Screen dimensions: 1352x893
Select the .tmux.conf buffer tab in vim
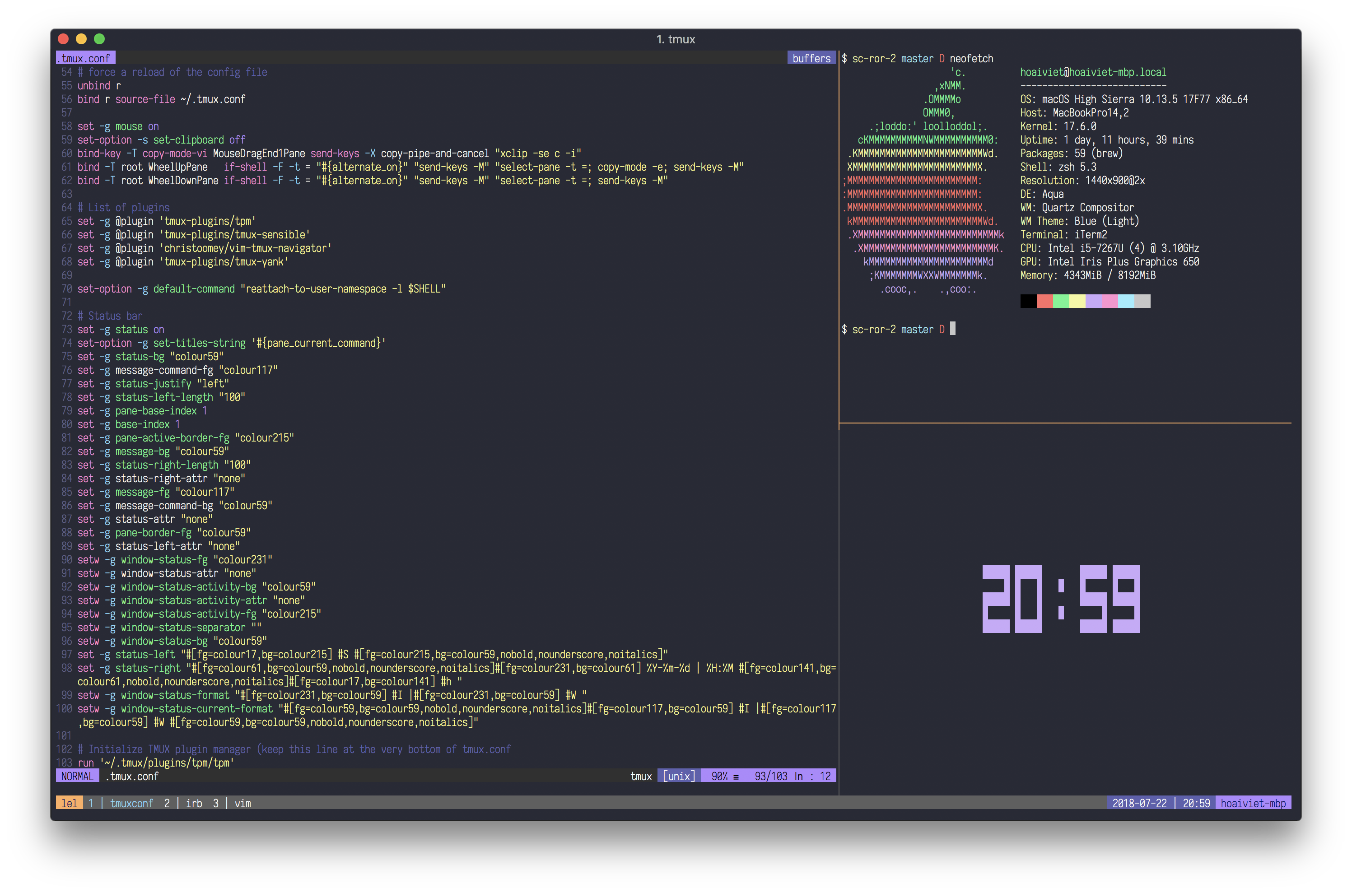pyautogui.click(x=85, y=58)
